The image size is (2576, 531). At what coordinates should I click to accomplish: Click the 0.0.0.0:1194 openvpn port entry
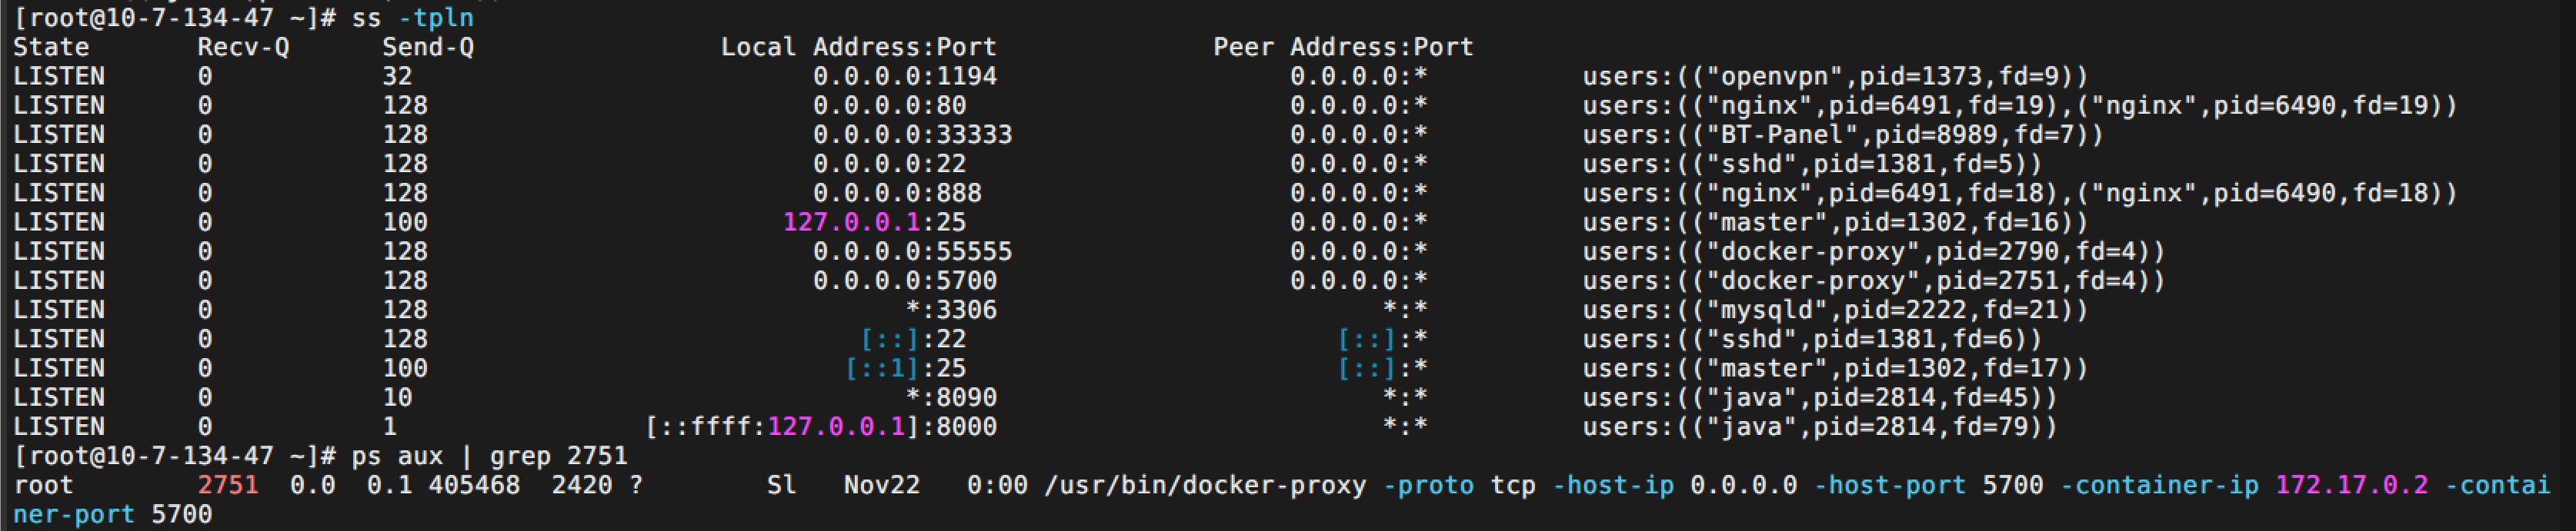[x=905, y=76]
